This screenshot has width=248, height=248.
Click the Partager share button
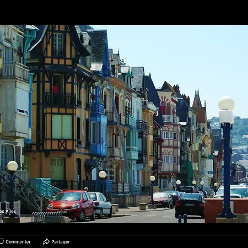(x=56, y=242)
